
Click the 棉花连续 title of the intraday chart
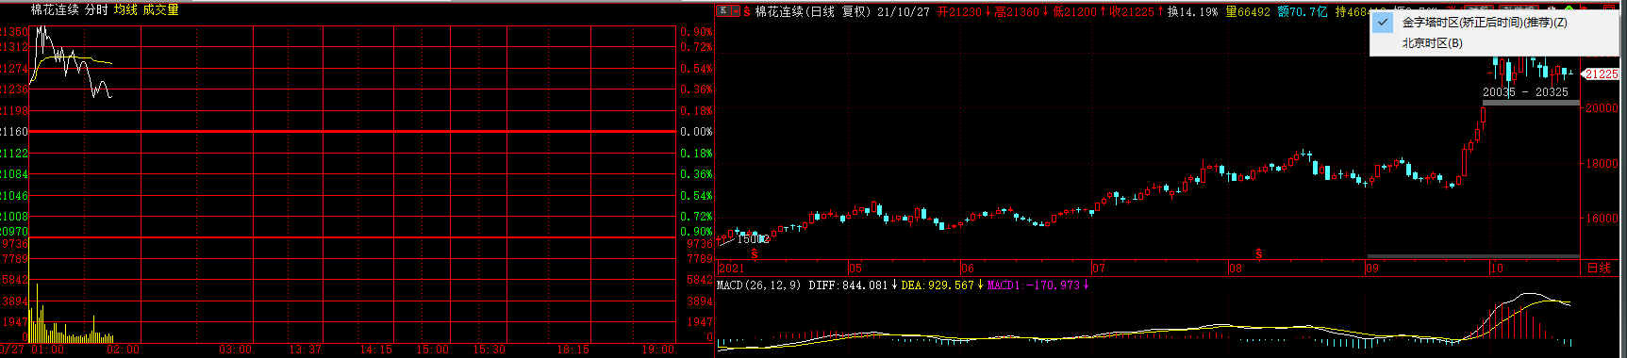pyautogui.click(x=55, y=9)
